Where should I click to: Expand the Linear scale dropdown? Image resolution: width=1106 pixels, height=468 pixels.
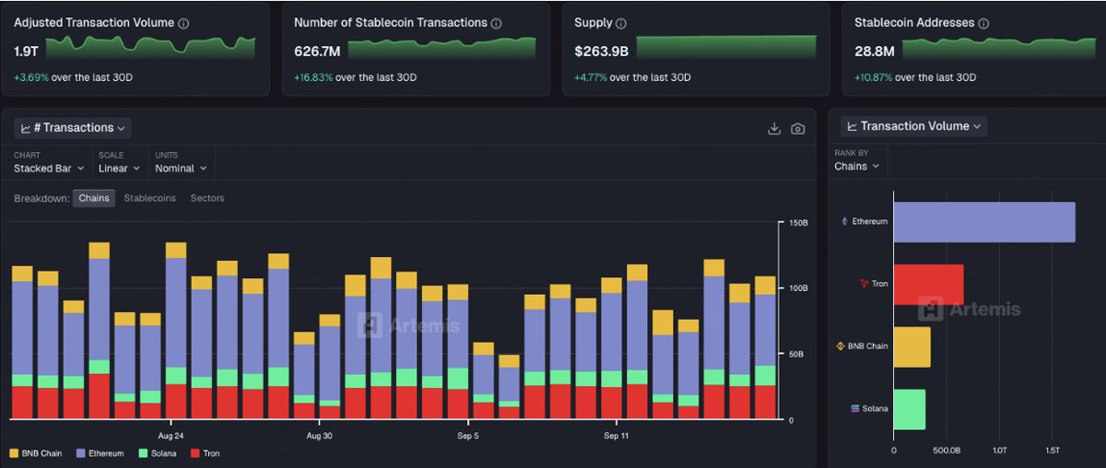119,169
